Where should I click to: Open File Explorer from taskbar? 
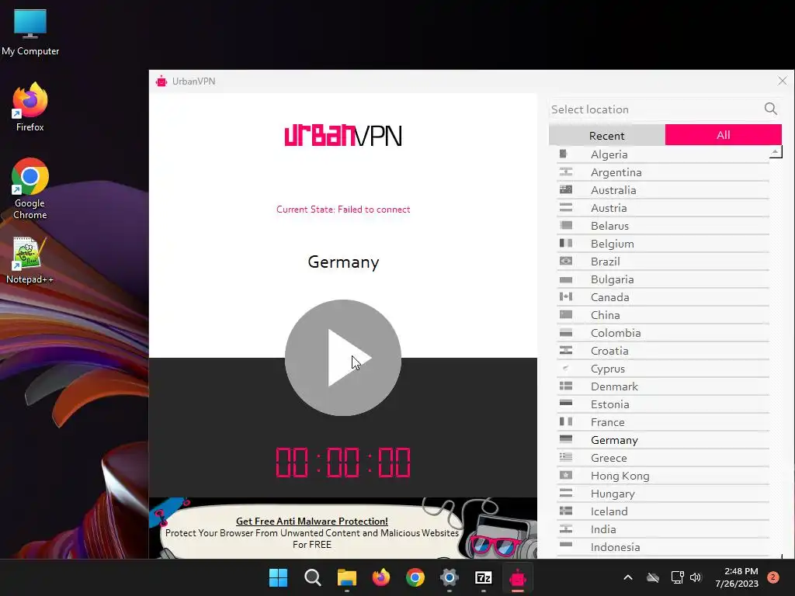(347, 577)
